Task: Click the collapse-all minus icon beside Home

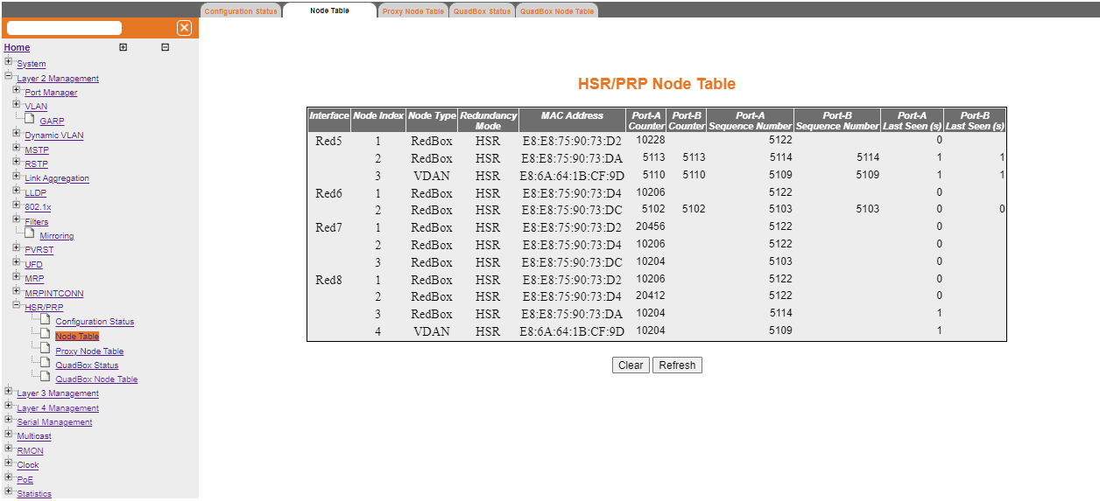Action: [x=165, y=47]
